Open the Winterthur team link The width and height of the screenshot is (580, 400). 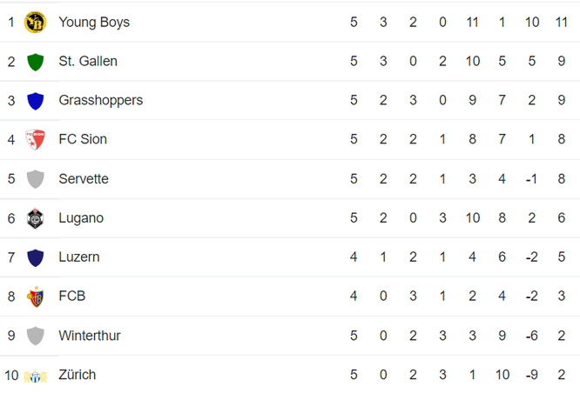point(90,336)
